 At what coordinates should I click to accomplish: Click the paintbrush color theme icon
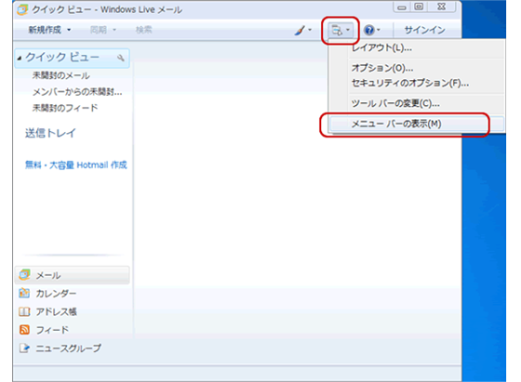(300, 30)
